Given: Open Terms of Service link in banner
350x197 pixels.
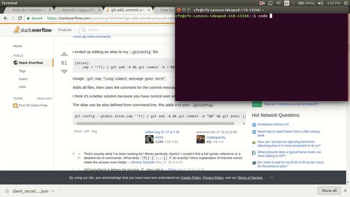Looking at the screenshot, I should [x=250, y=178].
